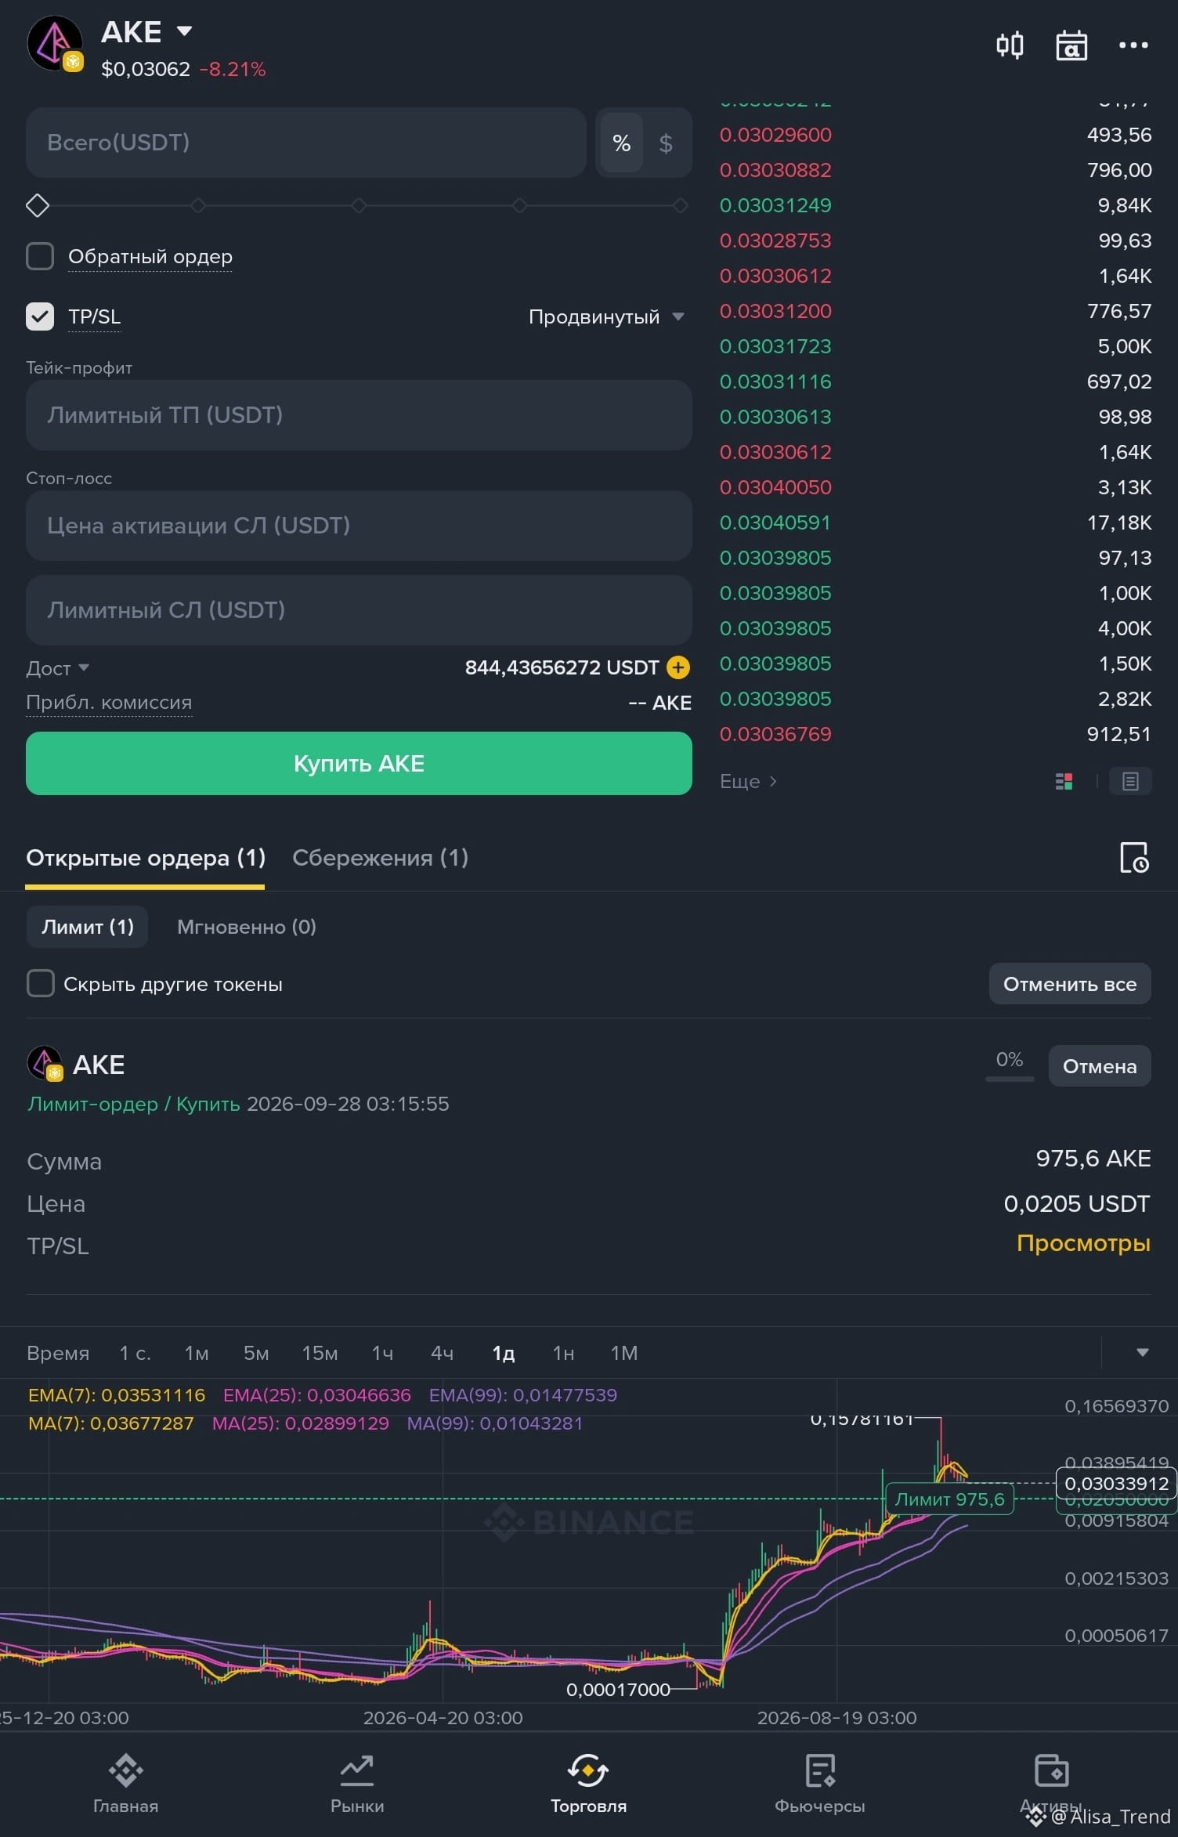
Task: Tap the yellow plus deposit icon
Action: (678, 667)
